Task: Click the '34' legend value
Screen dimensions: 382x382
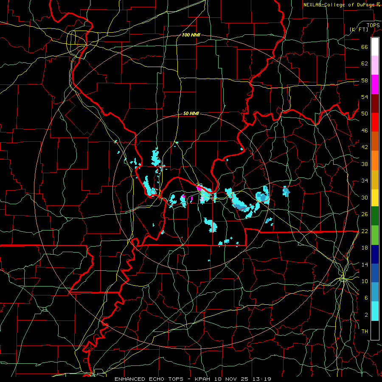Action: (365, 181)
